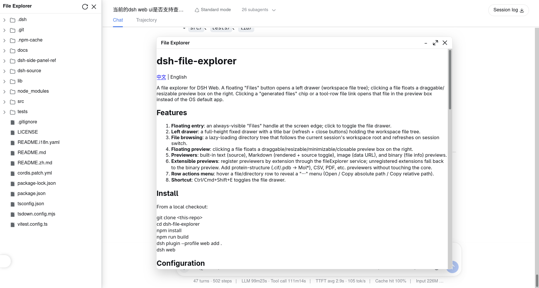Click the main page scrollbar thumb
Image resolution: width=539 pixels, height=288 pixels.
[x=537, y=281]
